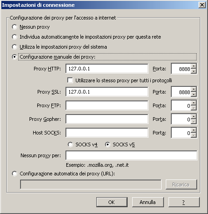Viewport: 208px width, 214px height.
Task: Increase the Proxy HTTP port value
Action: [x=193, y=66]
